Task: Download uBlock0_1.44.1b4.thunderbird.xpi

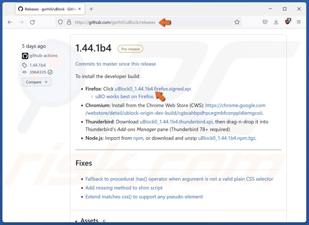Action: coord(176,122)
